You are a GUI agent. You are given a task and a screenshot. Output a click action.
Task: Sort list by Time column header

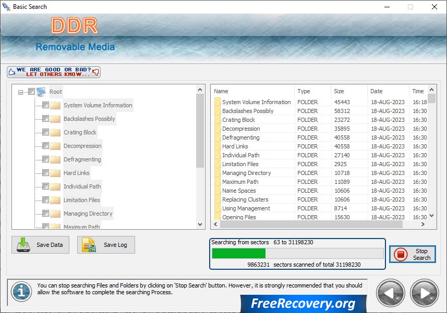coord(418,91)
